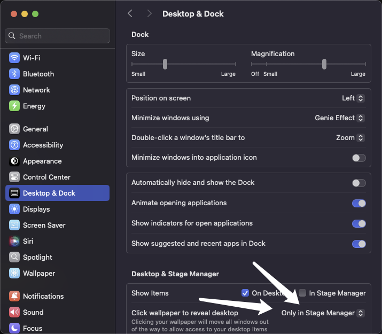Toggle Minimize windows into application icon
Image resolution: width=382 pixels, height=334 pixels.
359,158
